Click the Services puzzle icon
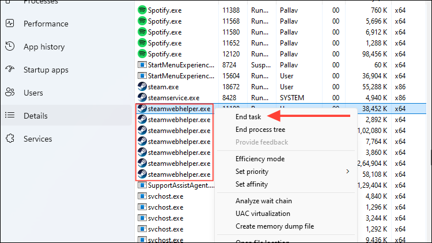Screen dimensions: 432x243 10,138
